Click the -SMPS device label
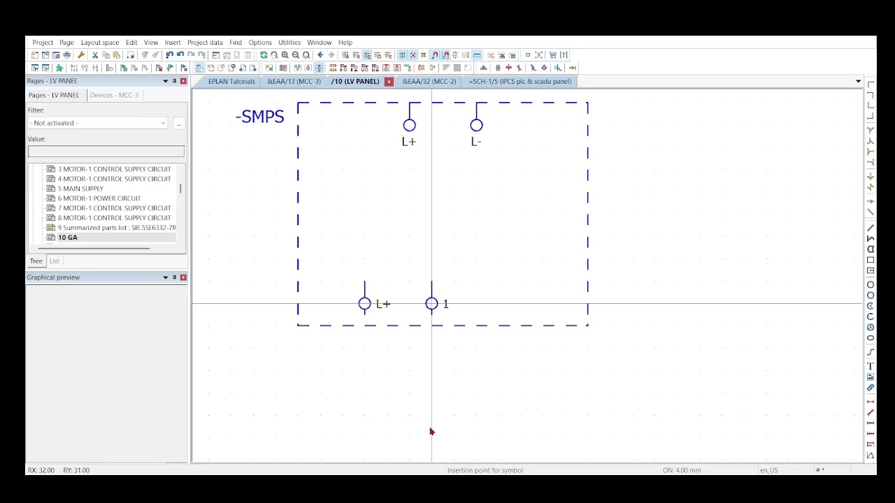Screen dimensions: 895x503 260,117
